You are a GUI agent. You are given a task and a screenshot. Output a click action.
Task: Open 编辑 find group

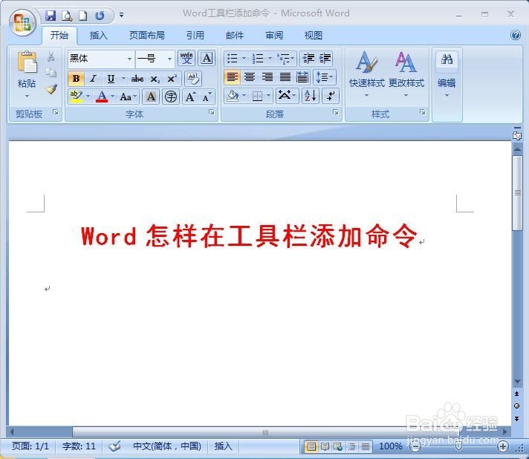tap(447, 74)
